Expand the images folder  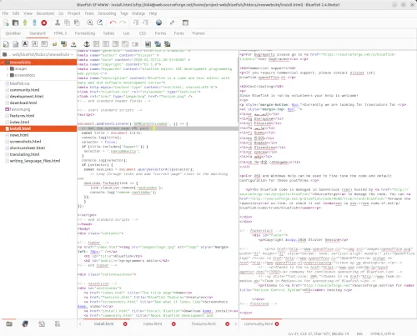click(8, 68)
